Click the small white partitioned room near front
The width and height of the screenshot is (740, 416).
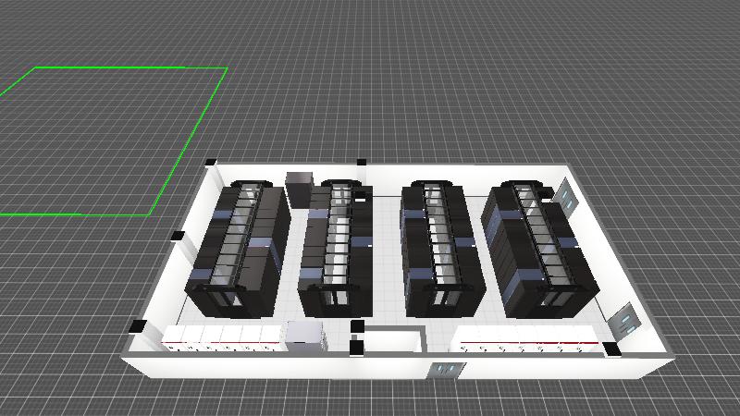(392, 340)
